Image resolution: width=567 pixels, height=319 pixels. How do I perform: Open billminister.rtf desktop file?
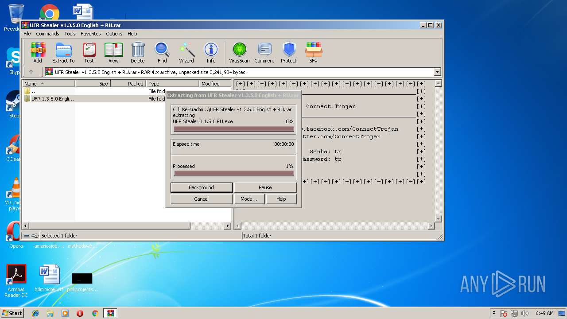click(49, 279)
